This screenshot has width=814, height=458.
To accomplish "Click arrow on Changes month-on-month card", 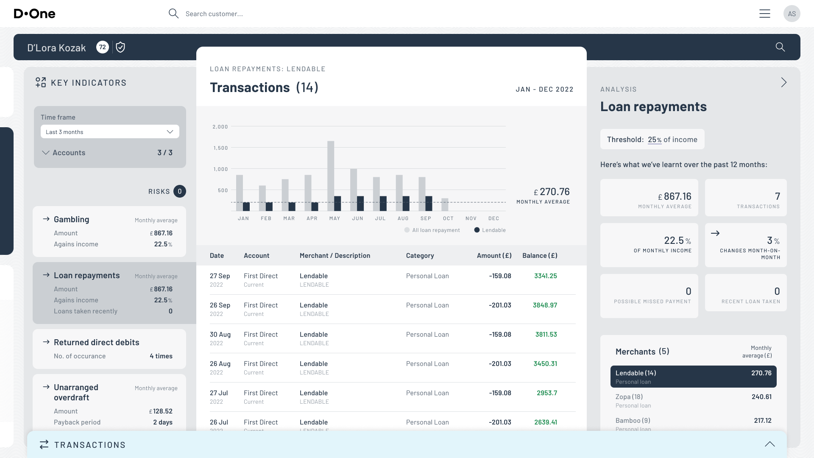I will [715, 233].
